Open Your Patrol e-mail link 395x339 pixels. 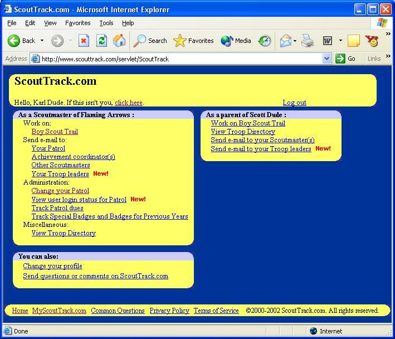[x=48, y=148]
